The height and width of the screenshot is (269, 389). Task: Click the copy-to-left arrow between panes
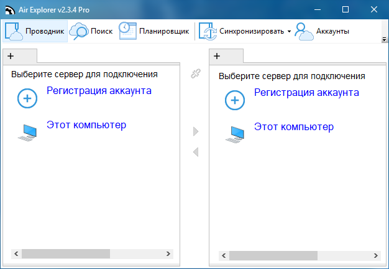tap(196, 152)
